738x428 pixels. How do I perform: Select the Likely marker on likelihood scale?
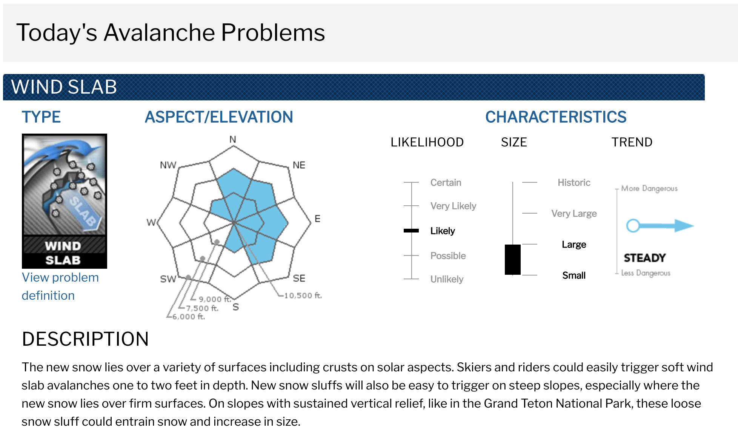[x=411, y=231]
